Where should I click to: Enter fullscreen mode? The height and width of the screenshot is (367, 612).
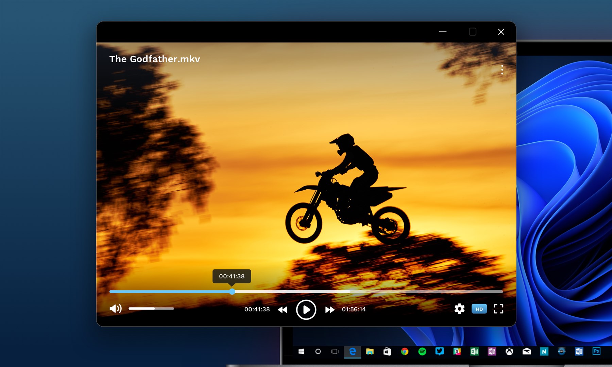(498, 309)
